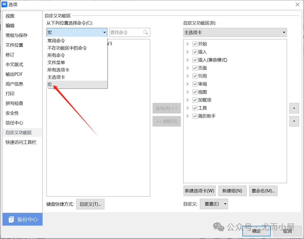Open the 修订 settings category
This screenshot has height=239, width=304.
click(x=22, y=55)
